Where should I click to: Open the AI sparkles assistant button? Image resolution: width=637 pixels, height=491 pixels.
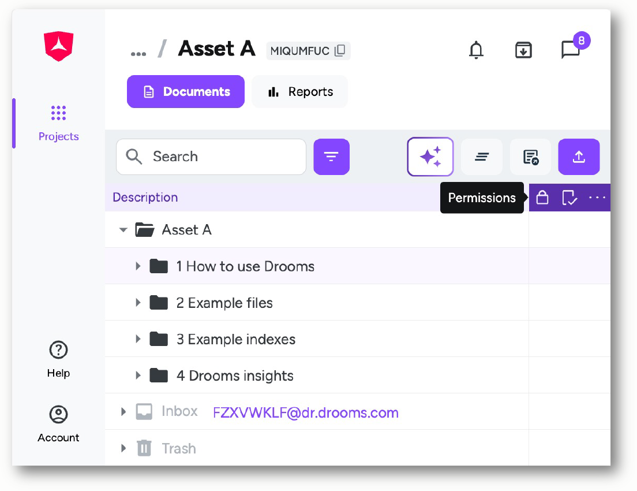click(430, 157)
